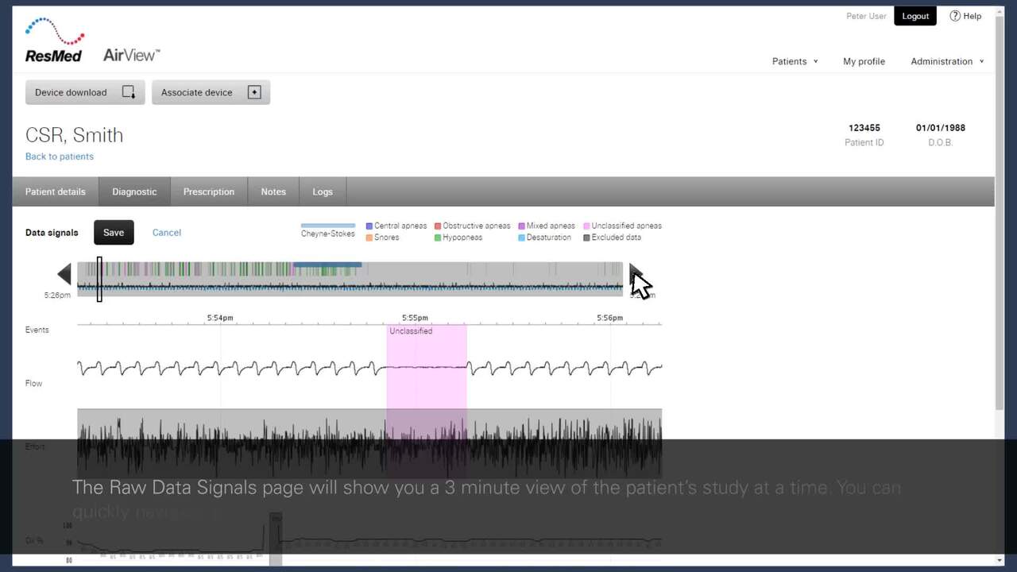Click the Help question mark icon
Image resolution: width=1017 pixels, height=572 pixels.
955,16
